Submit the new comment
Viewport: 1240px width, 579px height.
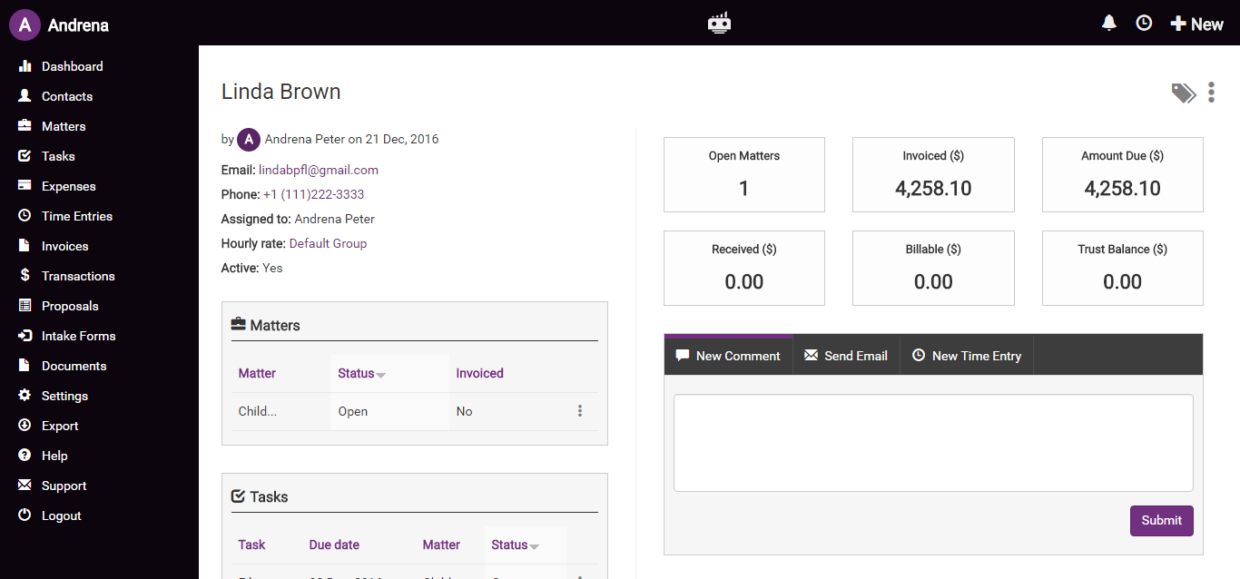tap(1161, 520)
